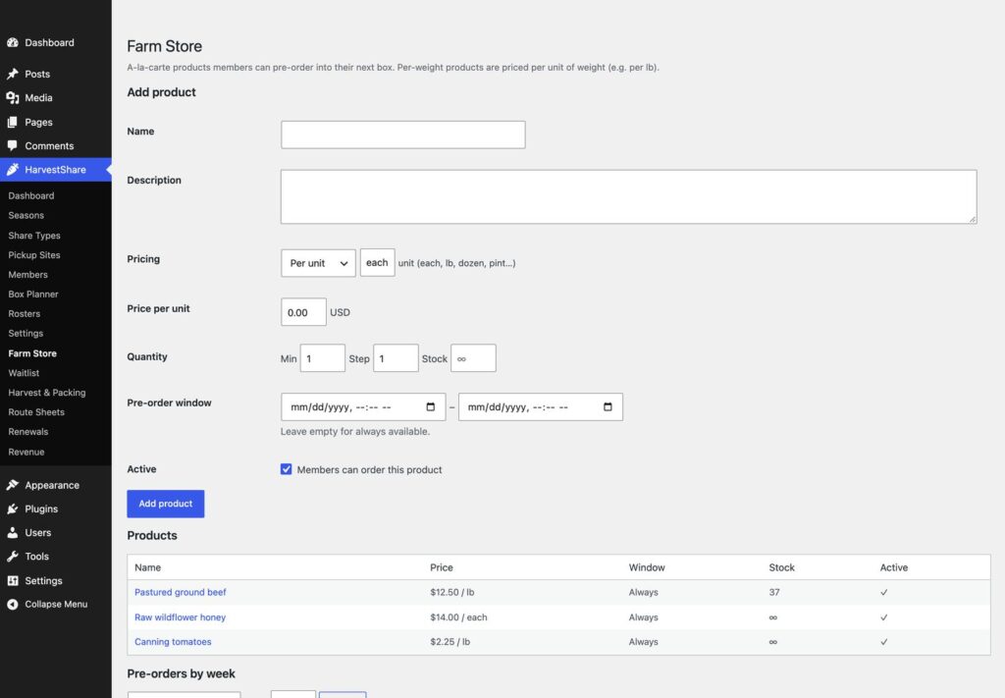Open Seasons submenu page
The width and height of the screenshot is (1005, 698).
(26, 215)
